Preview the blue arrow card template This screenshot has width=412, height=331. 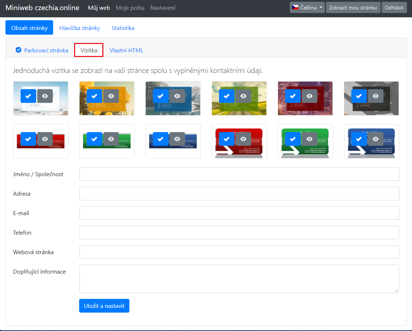click(x=375, y=139)
